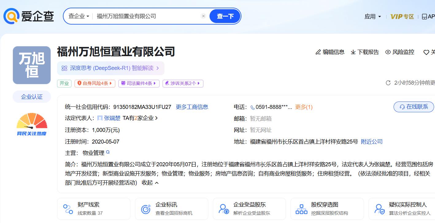Expand the 涉诉关系2个 tag
Viewport: 435px width, 223px height.
point(183,83)
